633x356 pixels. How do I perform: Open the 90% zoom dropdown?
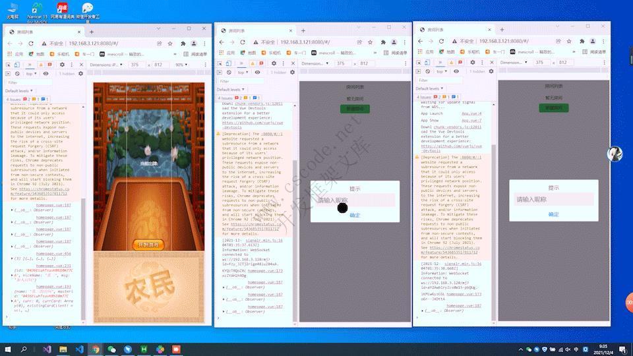pos(180,65)
